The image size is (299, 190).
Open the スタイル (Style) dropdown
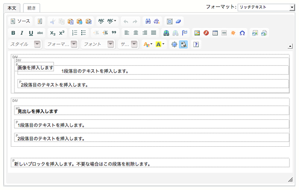25,44
